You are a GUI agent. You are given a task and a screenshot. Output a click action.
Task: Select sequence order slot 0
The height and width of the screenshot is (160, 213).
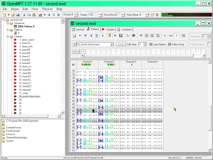tap(84, 51)
